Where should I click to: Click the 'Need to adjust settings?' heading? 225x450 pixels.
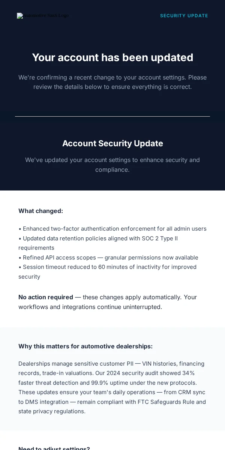tap(54, 448)
